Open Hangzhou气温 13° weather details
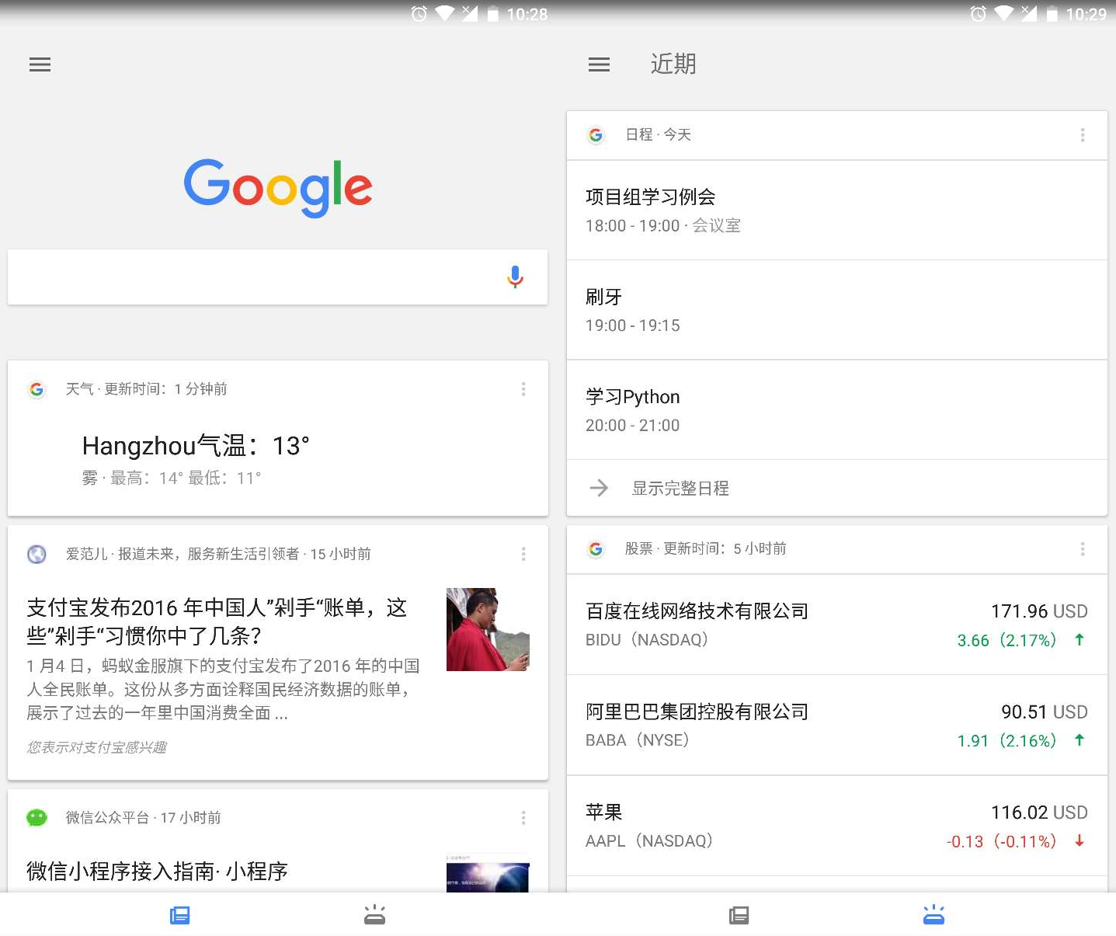Image resolution: width=1116 pixels, height=936 pixels. click(196, 446)
